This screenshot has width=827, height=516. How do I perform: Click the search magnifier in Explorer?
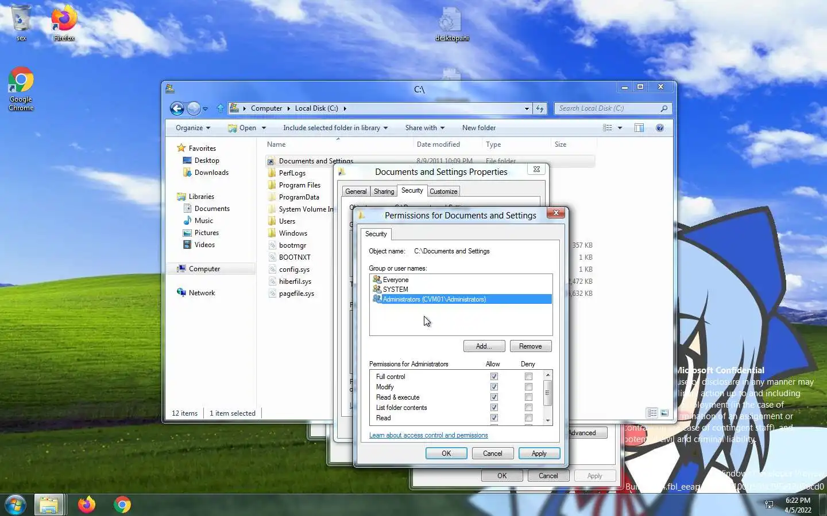pos(664,108)
